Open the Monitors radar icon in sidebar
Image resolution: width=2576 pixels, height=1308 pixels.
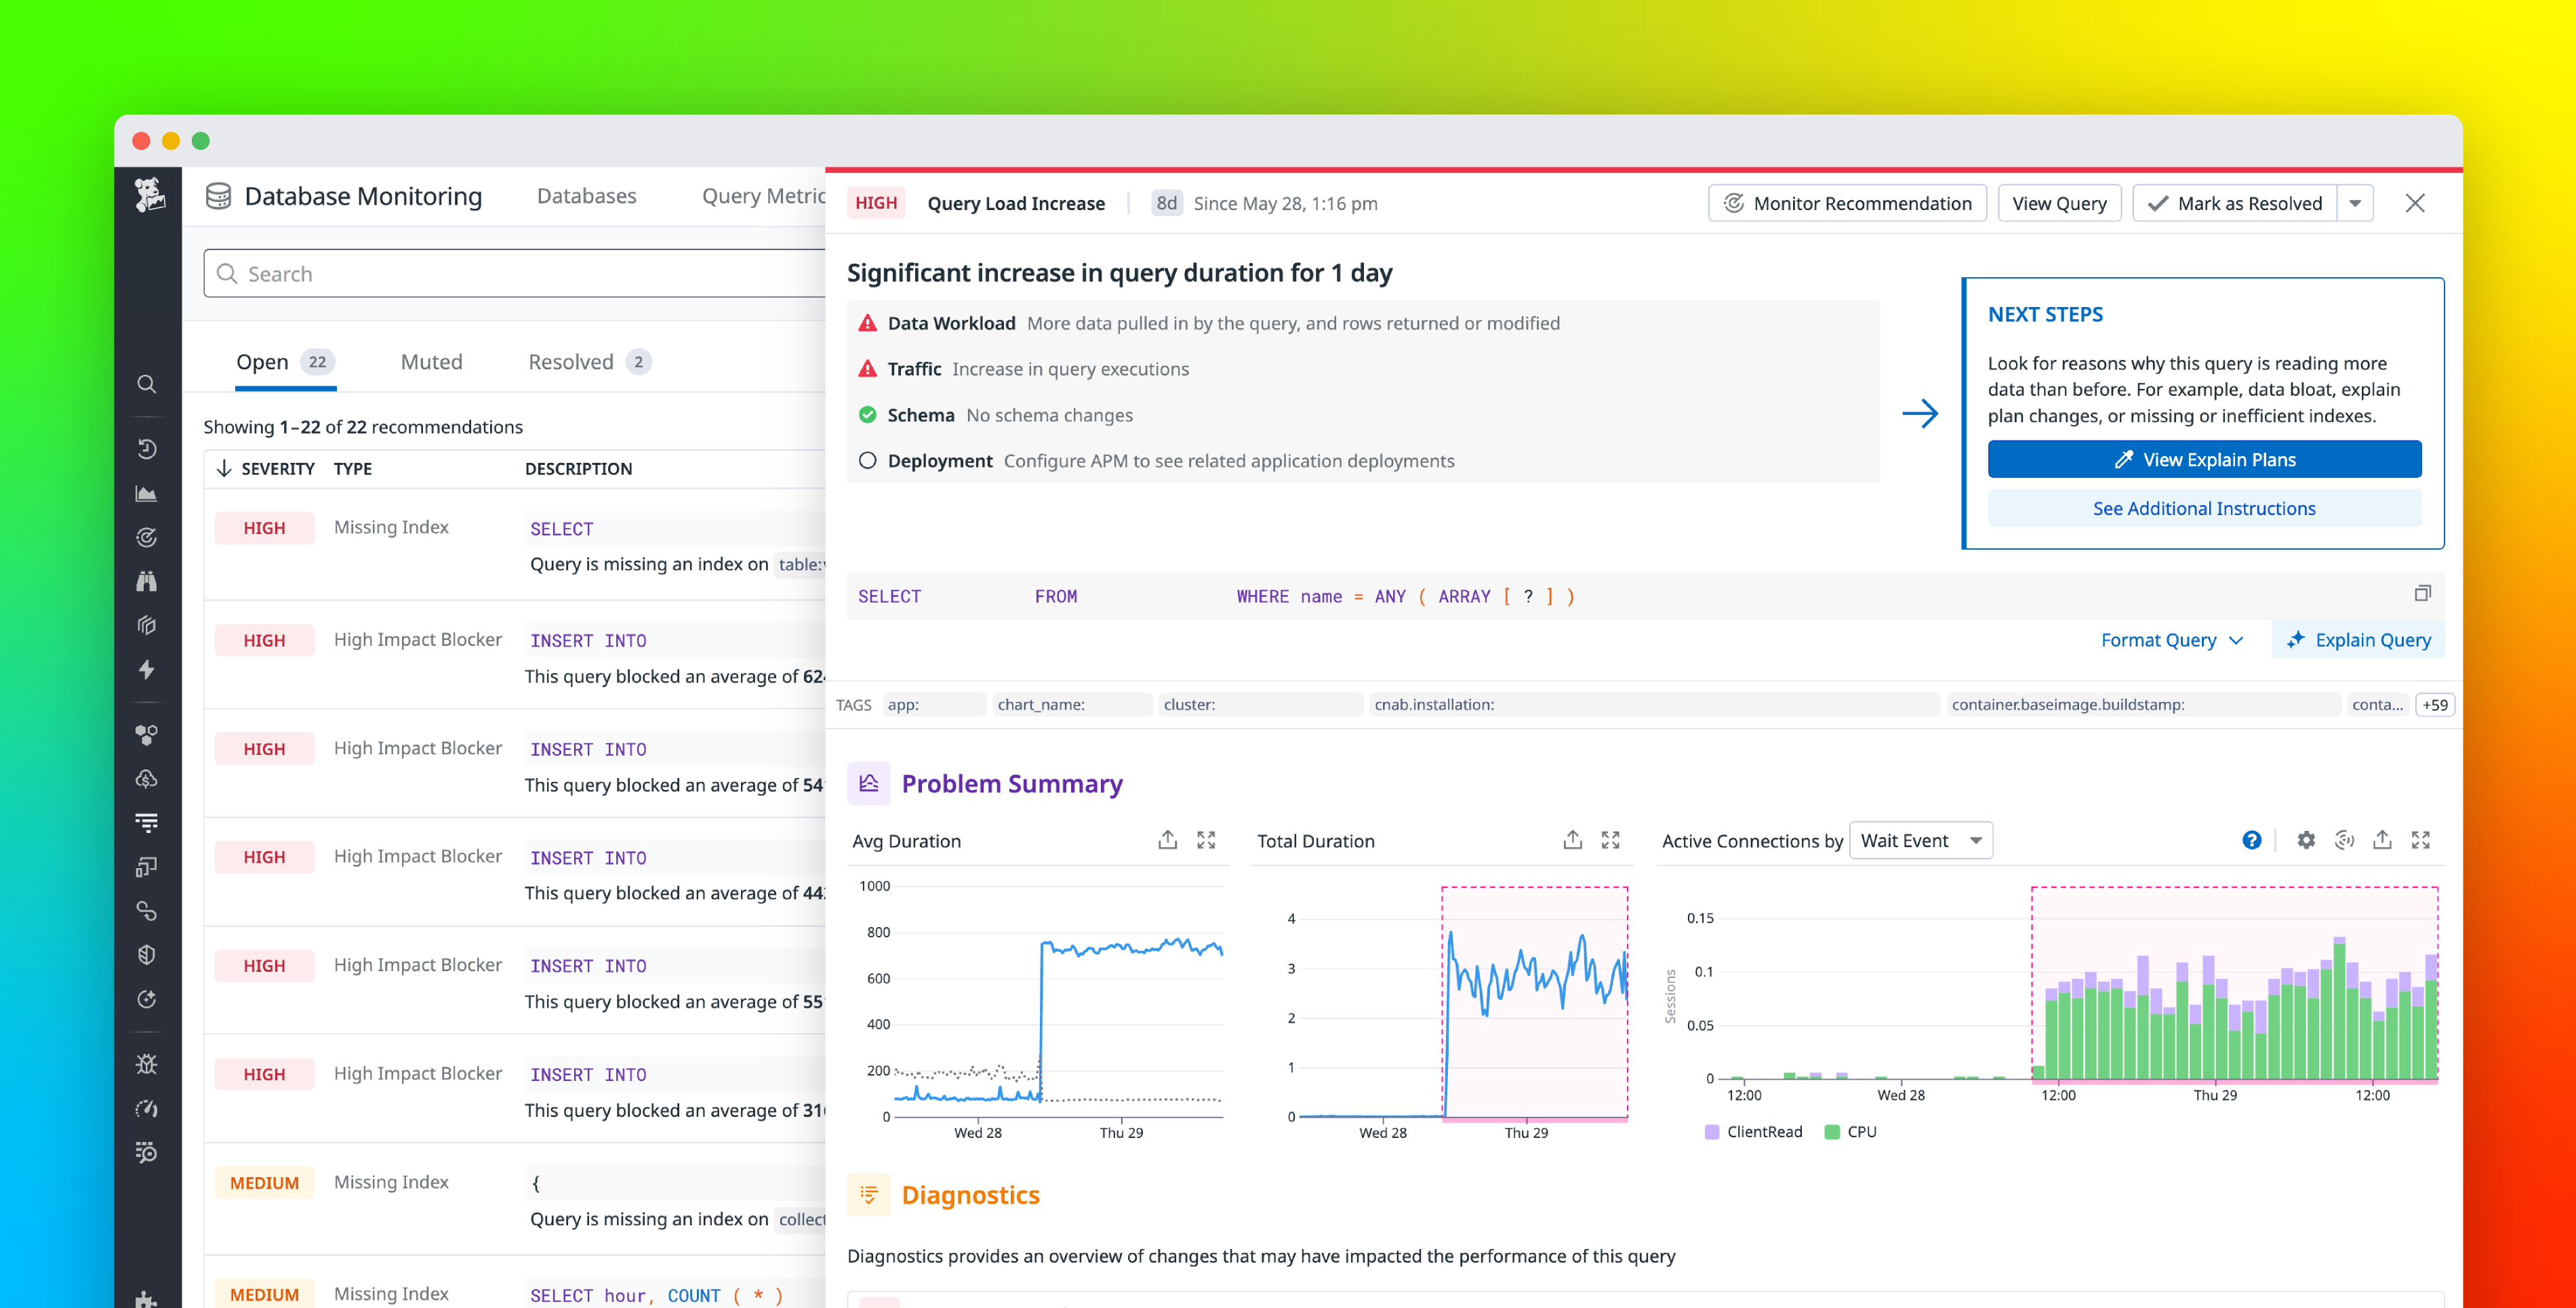click(x=147, y=537)
